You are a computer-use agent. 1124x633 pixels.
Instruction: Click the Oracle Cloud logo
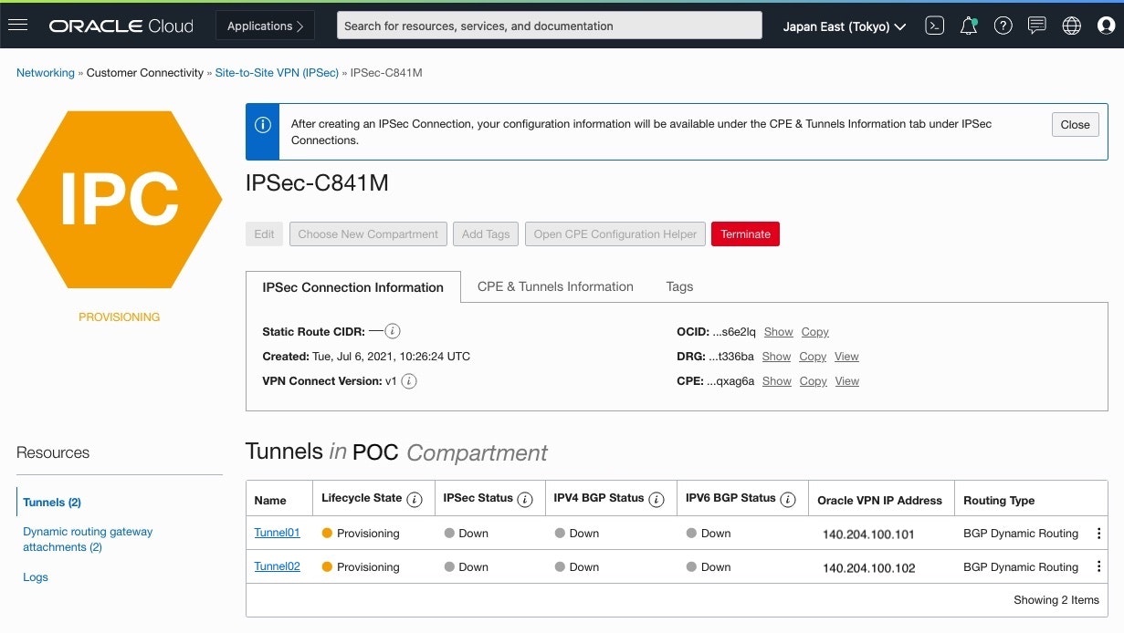121,26
